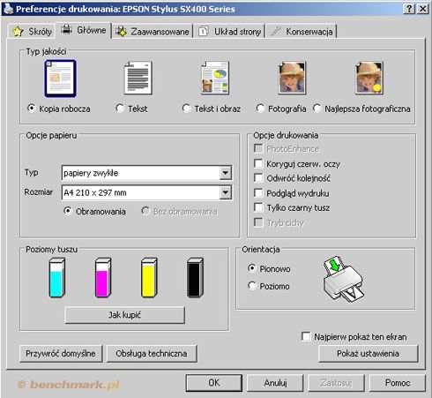This screenshot has width=432, height=398.
Task: Click the cyan ink cartridge level icon
Action: point(56,278)
